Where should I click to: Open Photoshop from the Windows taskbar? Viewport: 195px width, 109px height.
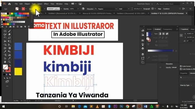coord(121,106)
